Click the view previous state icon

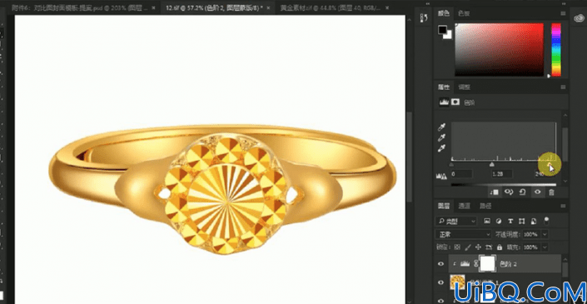509,192
